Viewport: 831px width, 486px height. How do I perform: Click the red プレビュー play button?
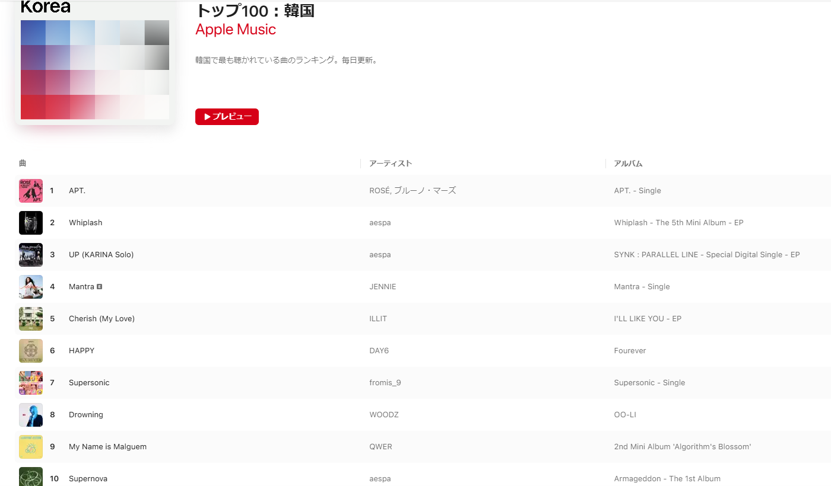(x=227, y=117)
